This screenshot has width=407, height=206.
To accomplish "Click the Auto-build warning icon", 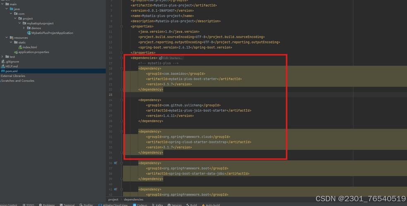I will tap(203, 205).
